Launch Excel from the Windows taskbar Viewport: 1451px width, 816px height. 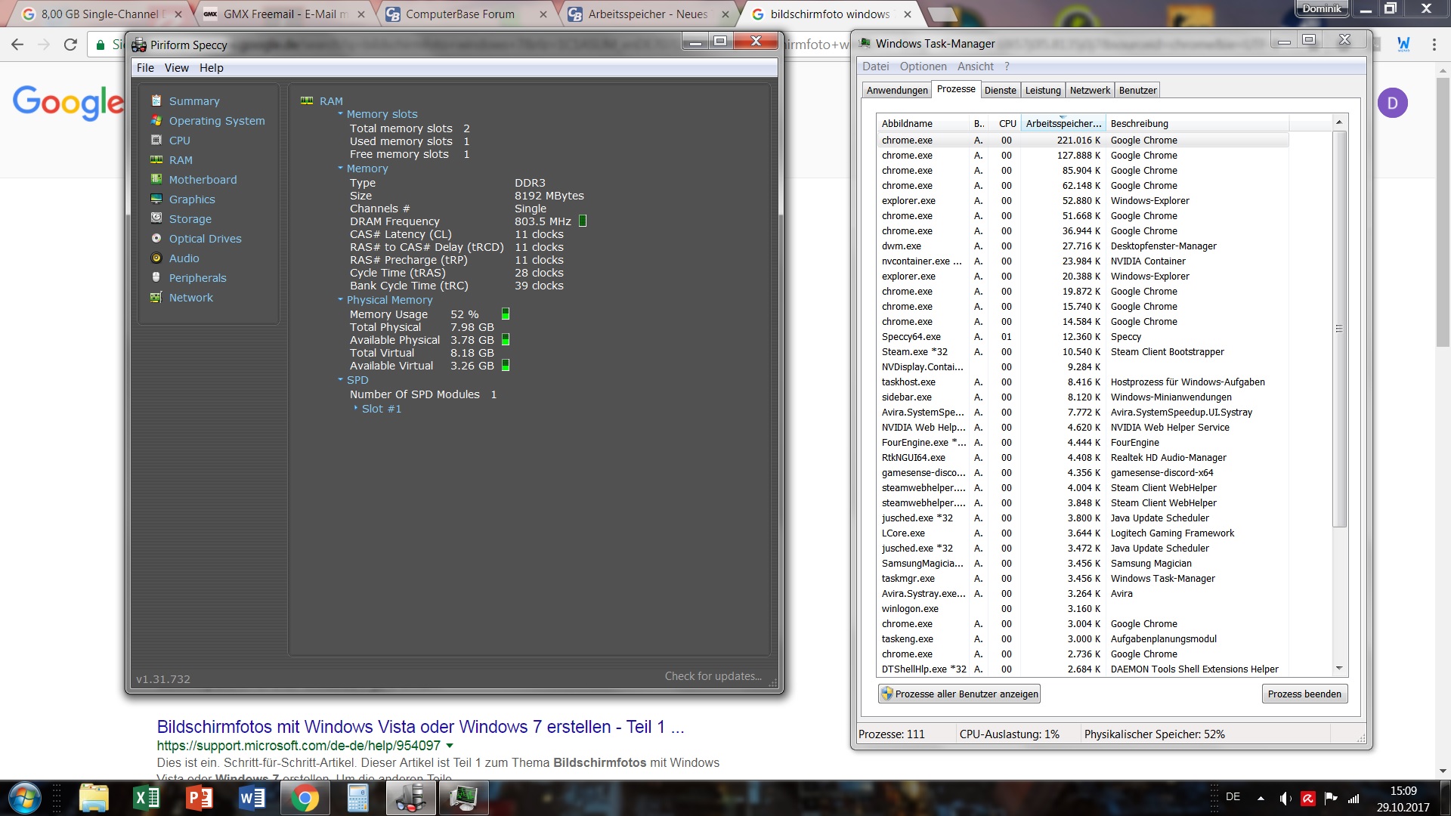point(146,798)
